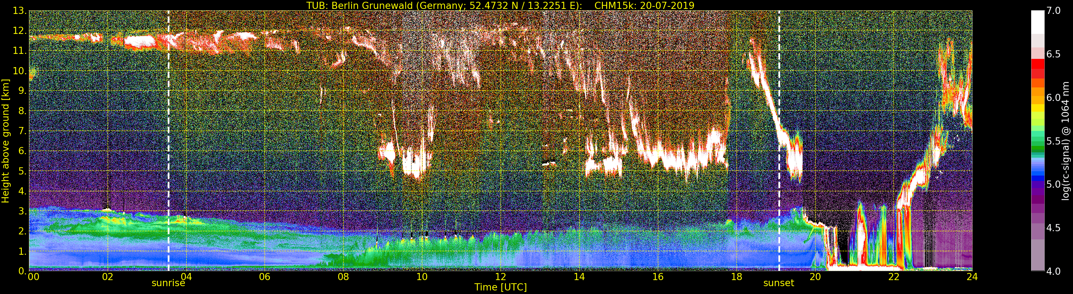Click the height axis tick '5.'
The width and height of the screenshot is (1073, 294).
point(22,171)
